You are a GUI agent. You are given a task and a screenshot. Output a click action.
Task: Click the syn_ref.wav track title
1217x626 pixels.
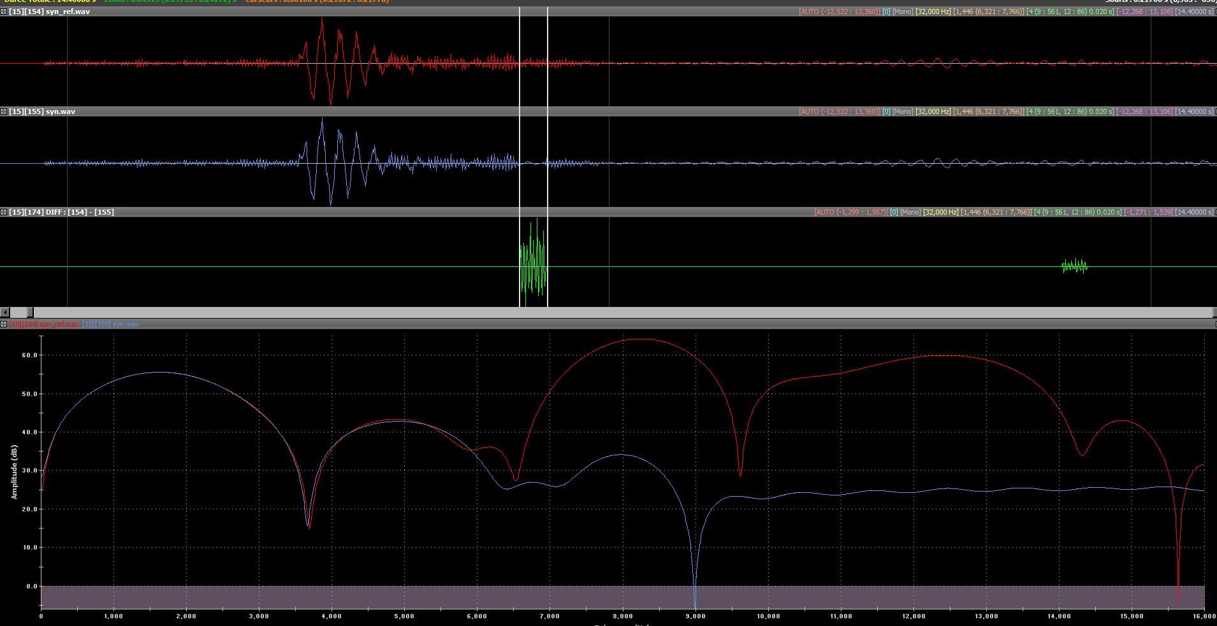coord(68,11)
